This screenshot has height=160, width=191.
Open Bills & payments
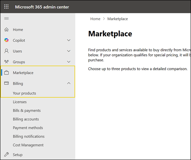click(27, 110)
